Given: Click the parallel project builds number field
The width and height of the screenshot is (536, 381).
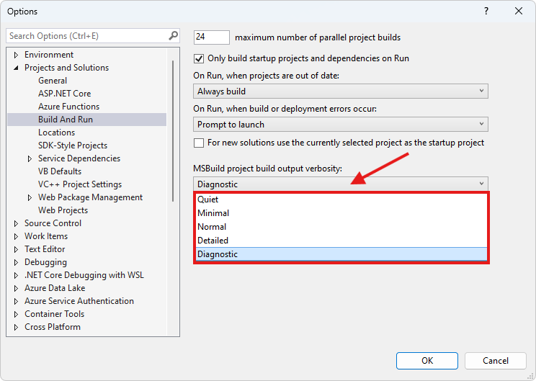Looking at the screenshot, I should [212, 37].
